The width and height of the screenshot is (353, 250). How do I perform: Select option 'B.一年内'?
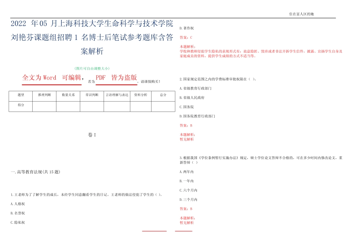187,181
